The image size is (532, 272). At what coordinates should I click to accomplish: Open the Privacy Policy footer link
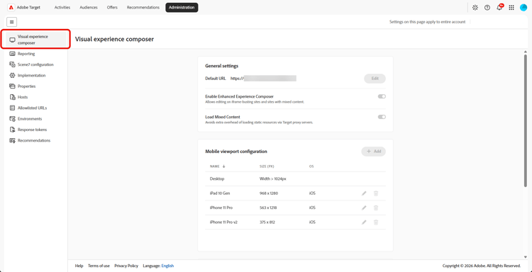[126, 266]
